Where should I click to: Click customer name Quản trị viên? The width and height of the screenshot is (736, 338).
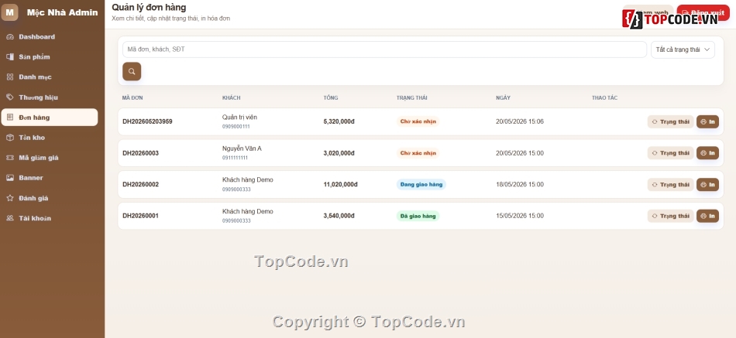coord(239,118)
